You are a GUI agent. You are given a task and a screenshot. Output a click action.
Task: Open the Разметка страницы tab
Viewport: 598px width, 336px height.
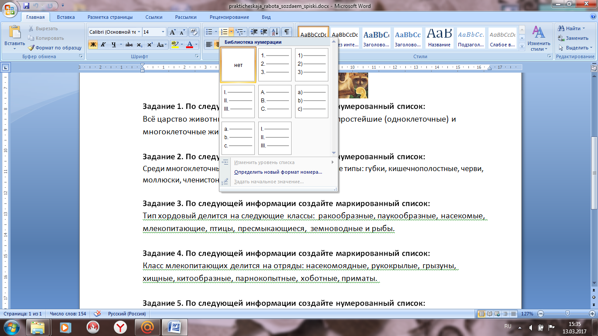click(x=110, y=17)
